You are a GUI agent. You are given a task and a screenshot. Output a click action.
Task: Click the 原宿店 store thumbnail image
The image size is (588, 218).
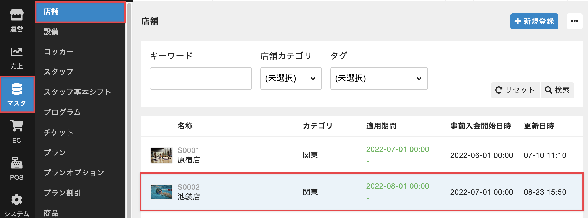tap(162, 155)
